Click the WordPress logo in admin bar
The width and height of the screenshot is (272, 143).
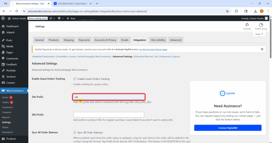click(x=3, y=18)
